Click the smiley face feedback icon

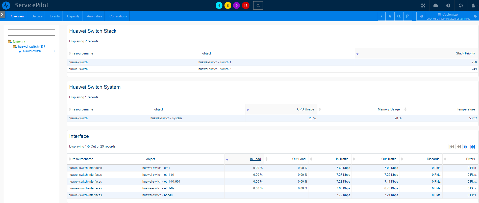click(461, 6)
